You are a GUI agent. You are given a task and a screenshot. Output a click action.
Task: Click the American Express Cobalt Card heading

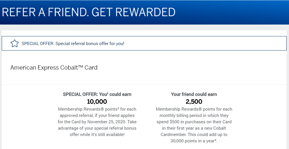(x=54, y=68)
